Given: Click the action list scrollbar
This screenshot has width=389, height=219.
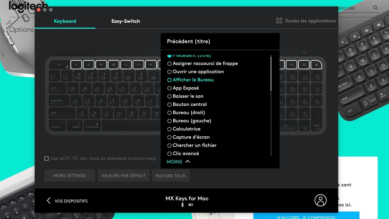Looking at the screenshot, I should tap(271, 73).
